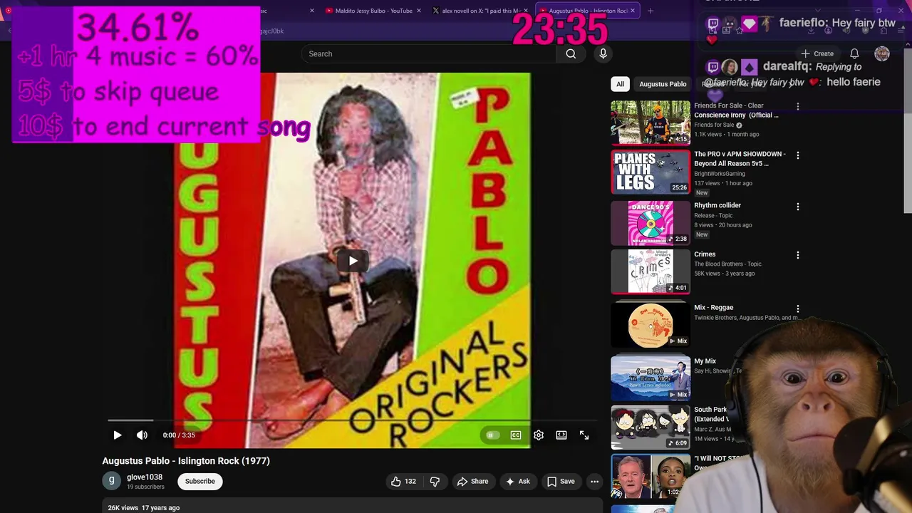Close the Augustus Pablo Islington Rock tab

pyautogui.click(x=632, y=11)
